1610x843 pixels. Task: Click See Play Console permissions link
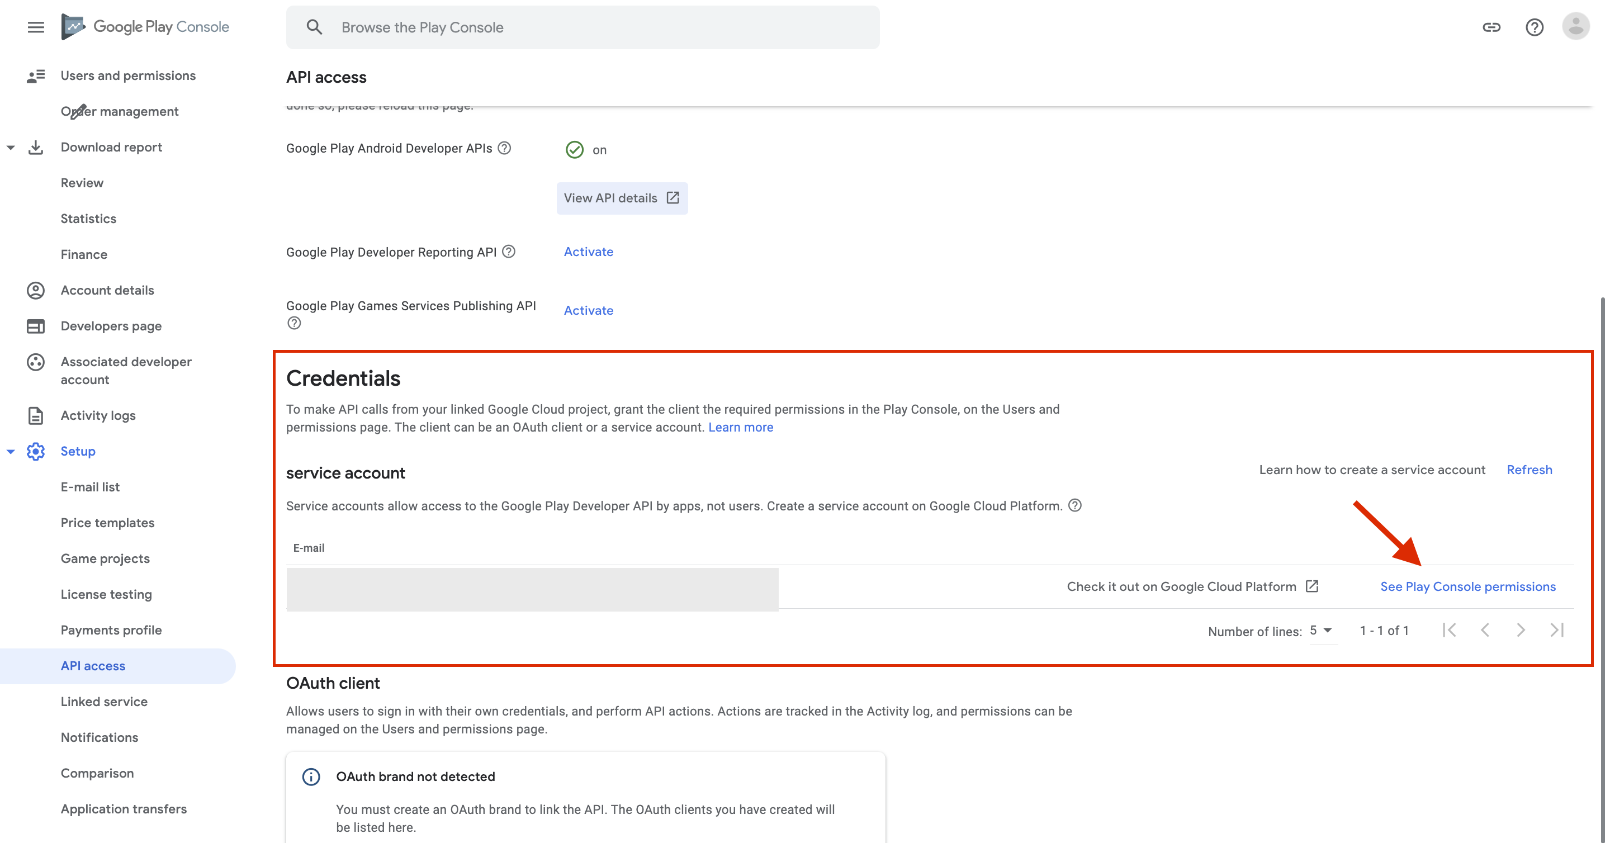point(1467,586)
